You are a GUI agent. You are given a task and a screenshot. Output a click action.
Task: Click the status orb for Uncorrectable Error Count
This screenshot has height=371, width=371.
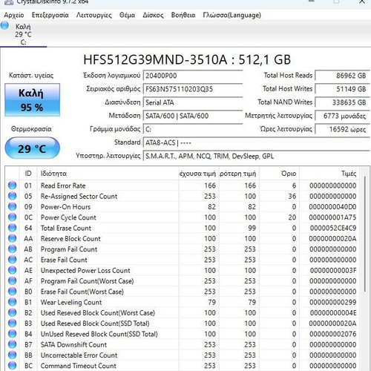coord(12,355)
